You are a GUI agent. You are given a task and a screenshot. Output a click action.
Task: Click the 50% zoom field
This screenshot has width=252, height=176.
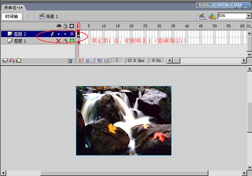232,16
